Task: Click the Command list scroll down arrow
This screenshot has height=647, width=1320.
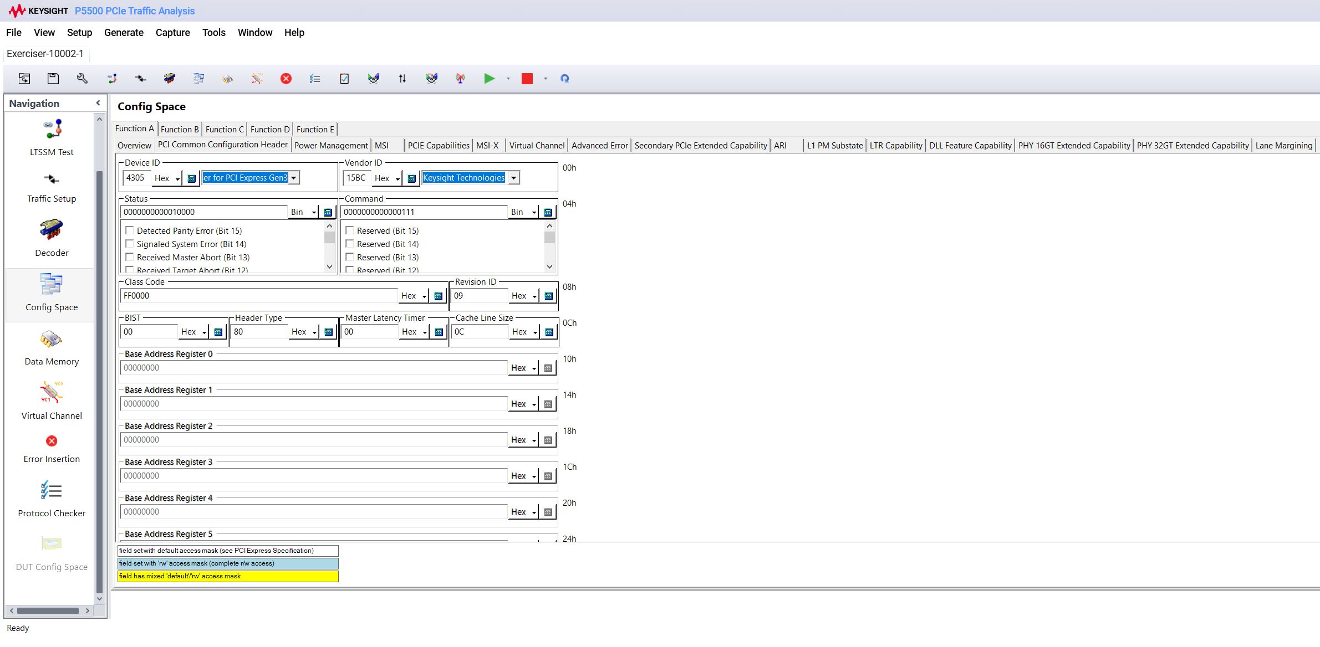Action: pyautogui.click(x=549, y=266)
